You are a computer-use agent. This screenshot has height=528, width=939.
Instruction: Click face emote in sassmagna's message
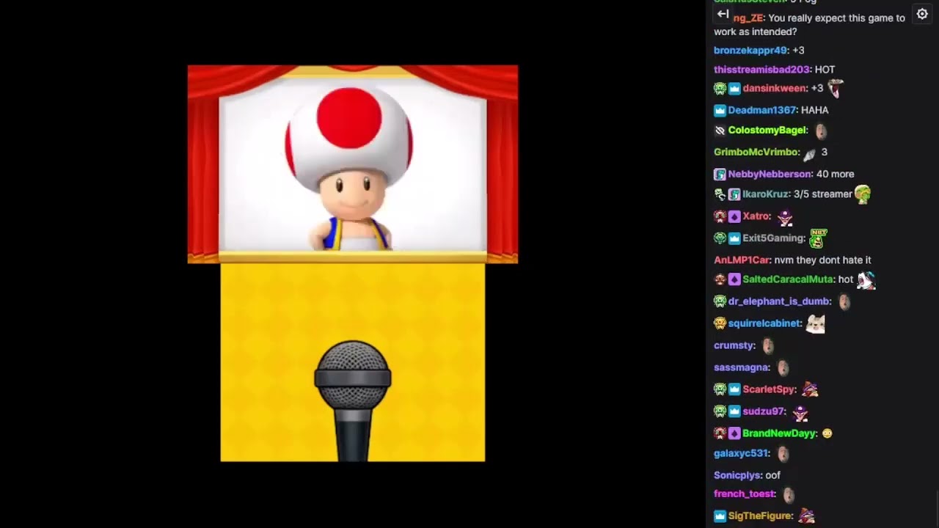coord(783,367)
